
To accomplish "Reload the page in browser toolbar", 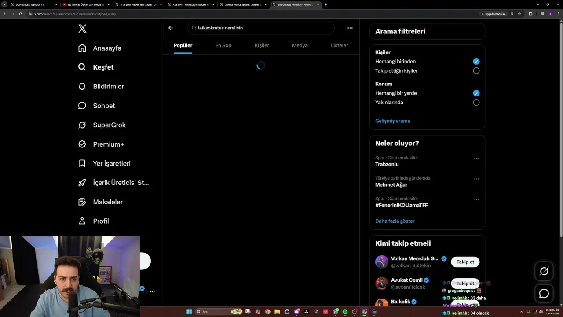I will tap(21, 14).
